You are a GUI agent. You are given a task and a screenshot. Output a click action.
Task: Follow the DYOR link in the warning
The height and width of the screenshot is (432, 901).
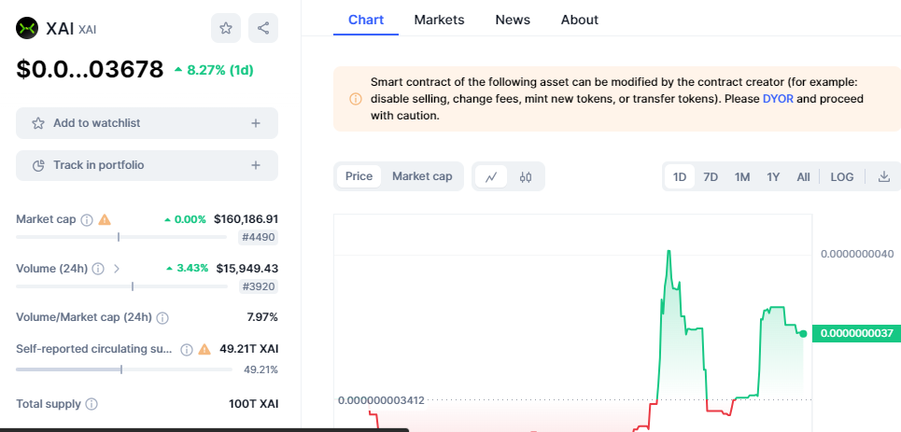[778, 99]
